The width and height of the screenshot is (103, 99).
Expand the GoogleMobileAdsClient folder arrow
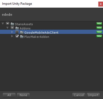[12, 32]
